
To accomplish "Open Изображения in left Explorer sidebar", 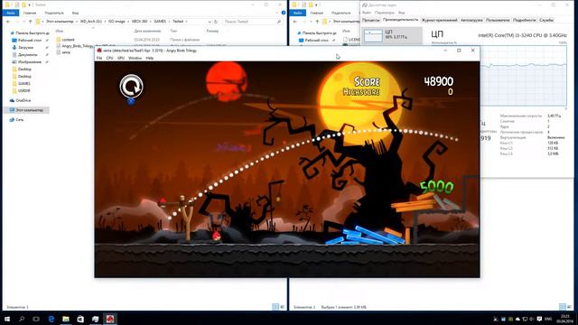I will click(30, 62).
